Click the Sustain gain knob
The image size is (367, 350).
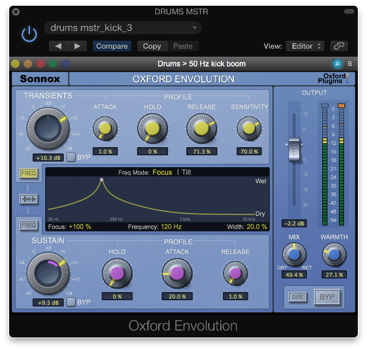coord(48,273)
